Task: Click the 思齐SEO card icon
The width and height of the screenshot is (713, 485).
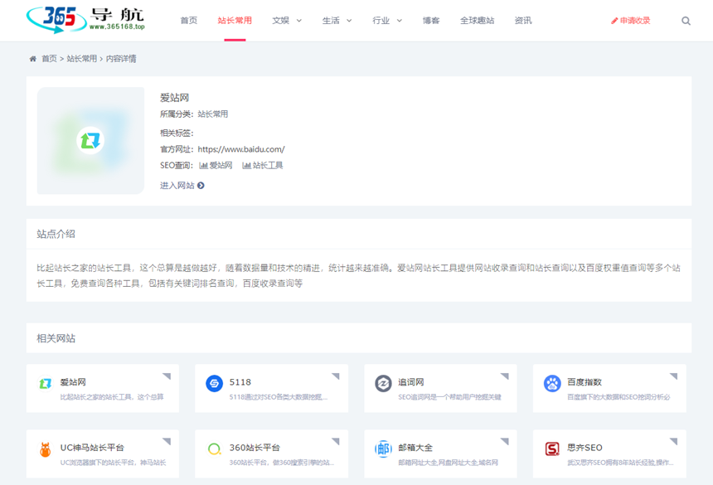Action: [552, 449]
